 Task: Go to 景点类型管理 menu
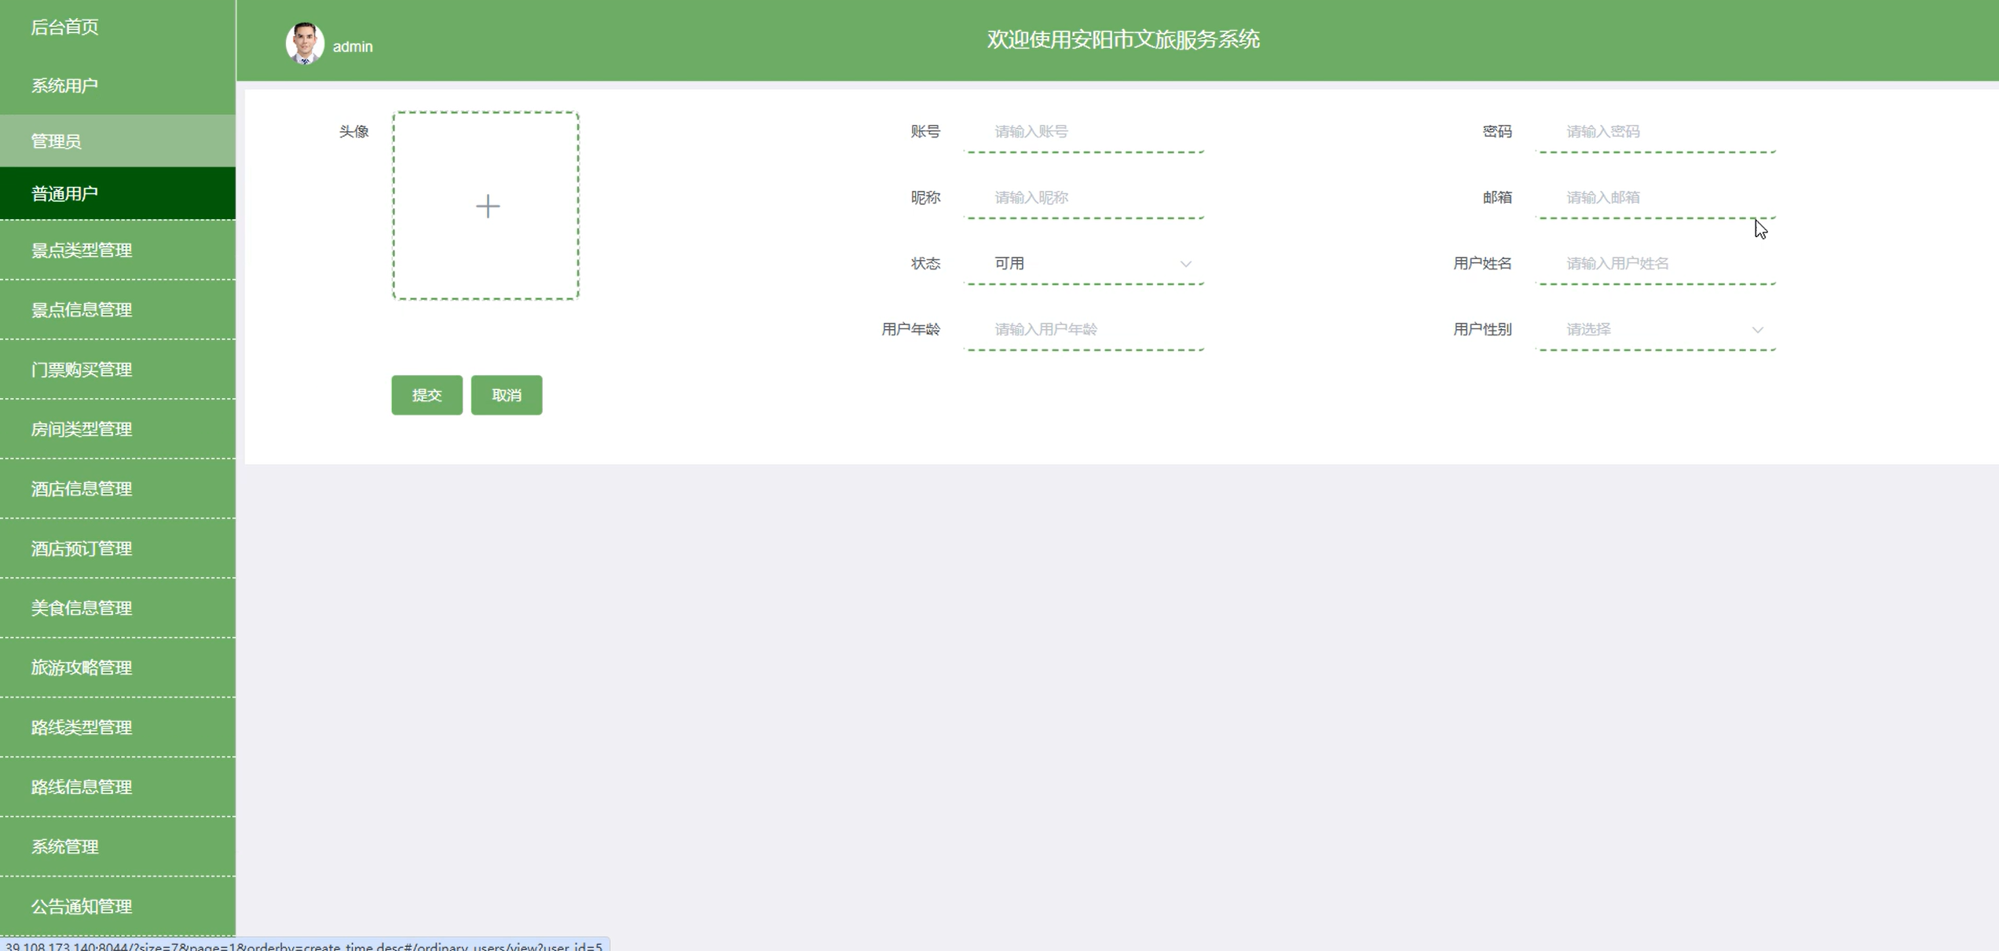click(82, 251)
